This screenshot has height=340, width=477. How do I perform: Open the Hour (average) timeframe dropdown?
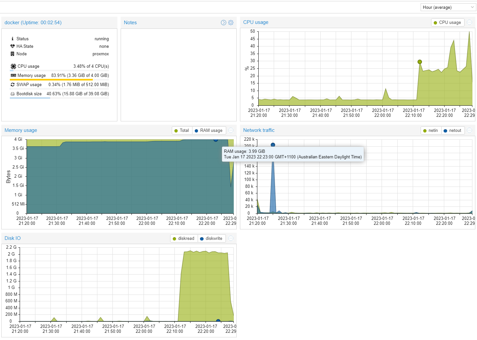pos(448,7)
